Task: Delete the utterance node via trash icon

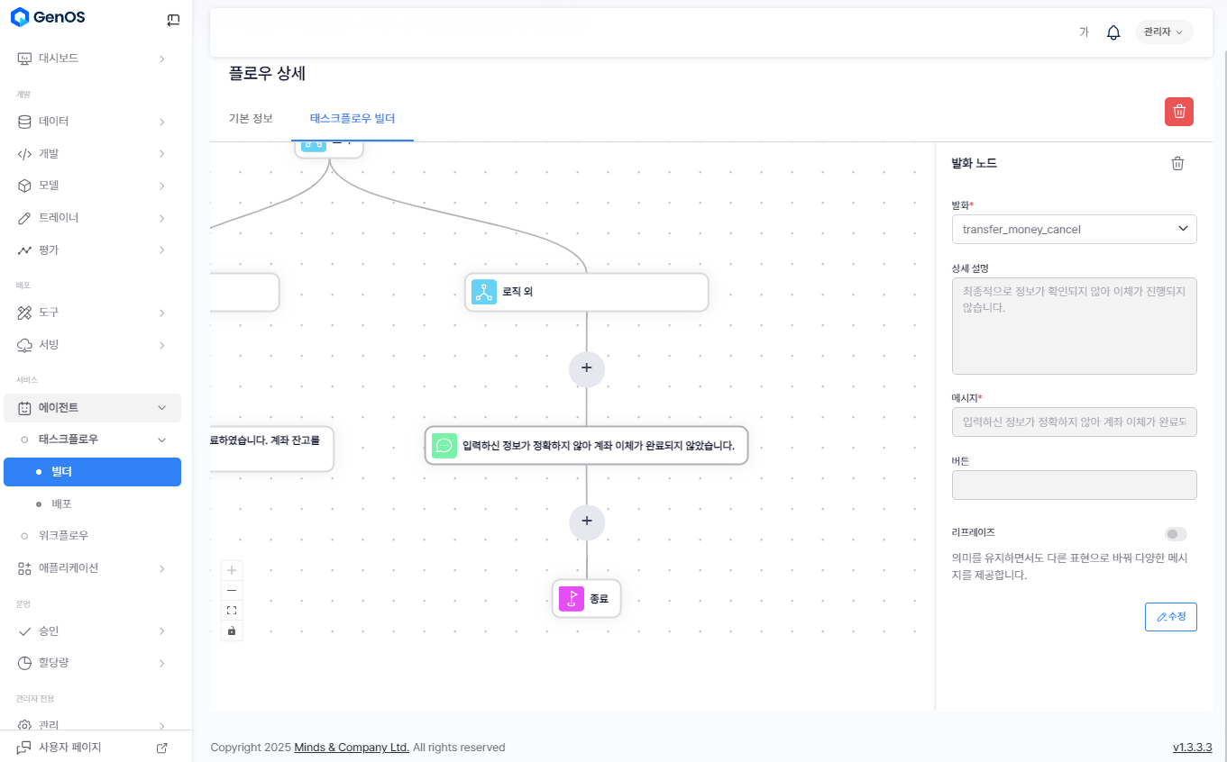Action: click(1177, 163)
